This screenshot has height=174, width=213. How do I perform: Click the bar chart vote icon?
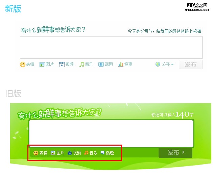coord(121,65)
